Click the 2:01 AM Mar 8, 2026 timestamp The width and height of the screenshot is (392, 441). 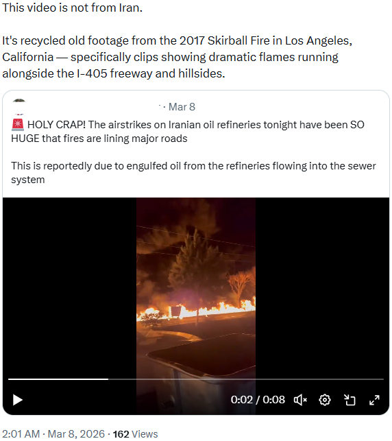point(52,433)
